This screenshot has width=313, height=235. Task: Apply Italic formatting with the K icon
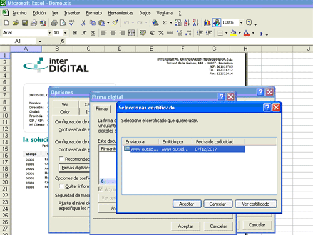(84, 32)
